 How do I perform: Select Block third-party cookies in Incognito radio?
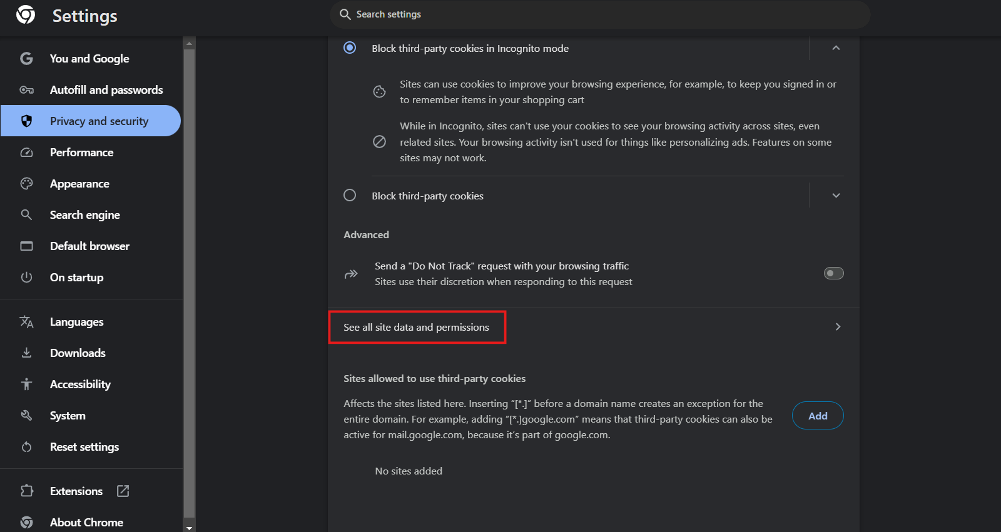350,48
